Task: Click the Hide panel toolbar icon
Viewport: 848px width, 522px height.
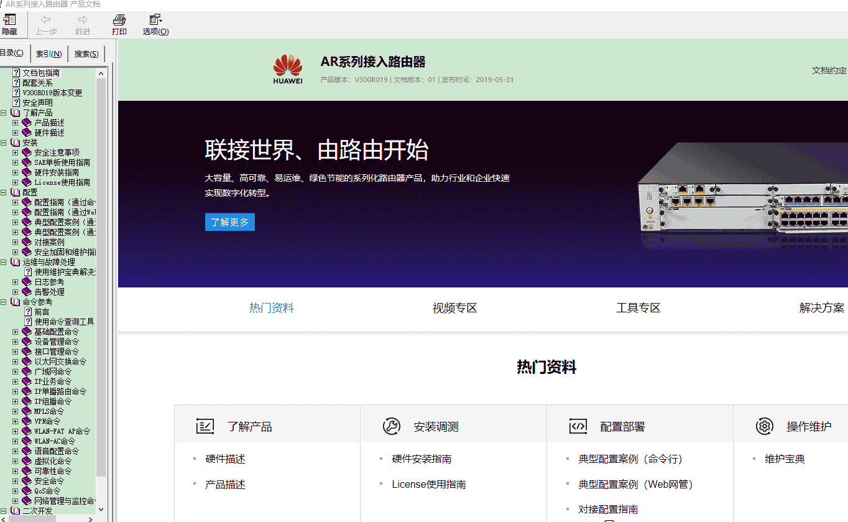Action: click(9, 24)
